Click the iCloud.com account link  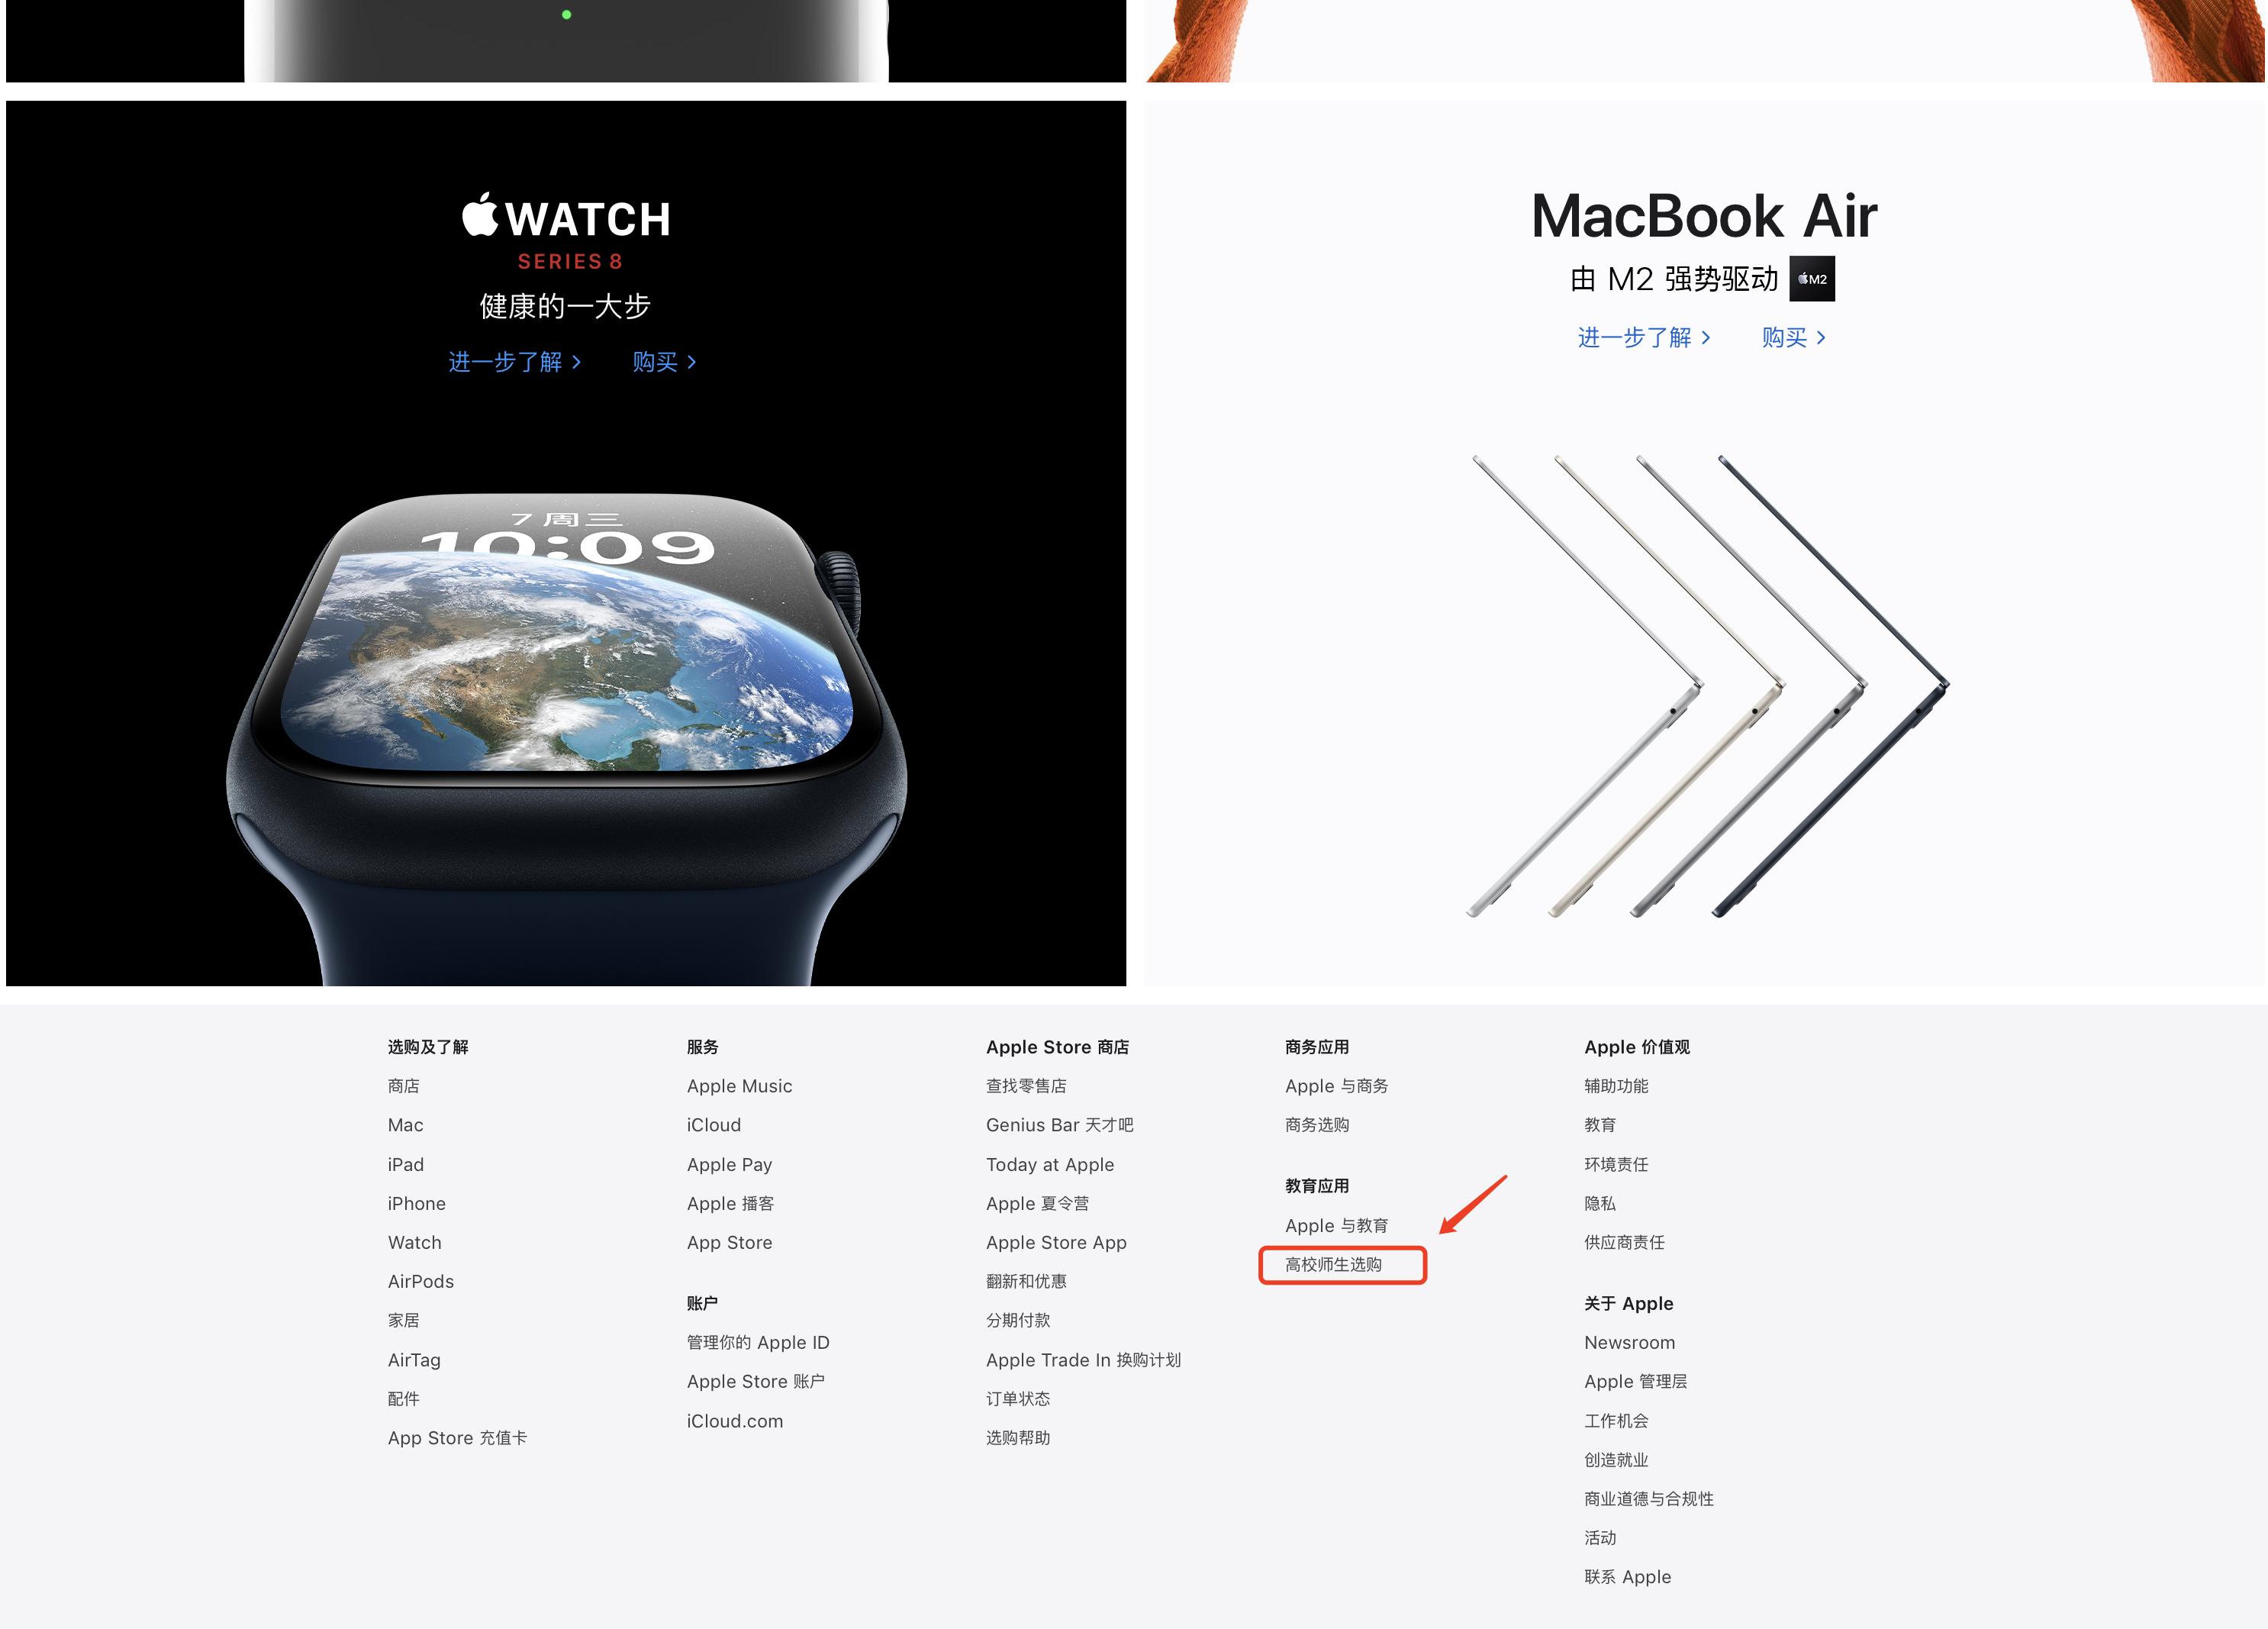(x=735, y=1421)
